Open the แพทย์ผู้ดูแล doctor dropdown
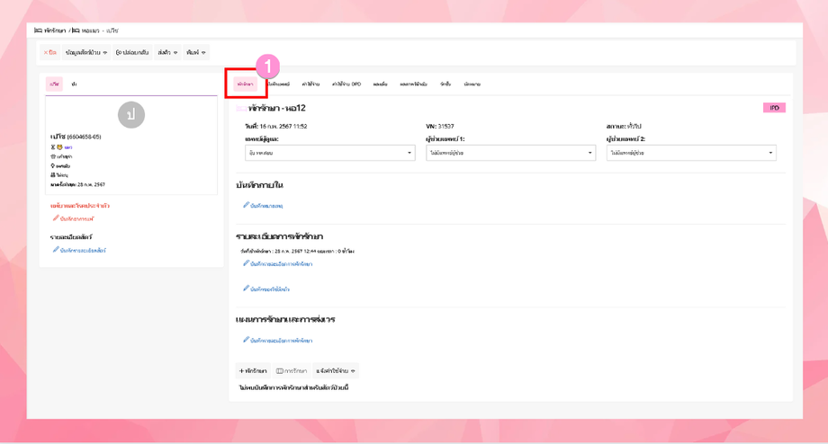 [330, 153]
